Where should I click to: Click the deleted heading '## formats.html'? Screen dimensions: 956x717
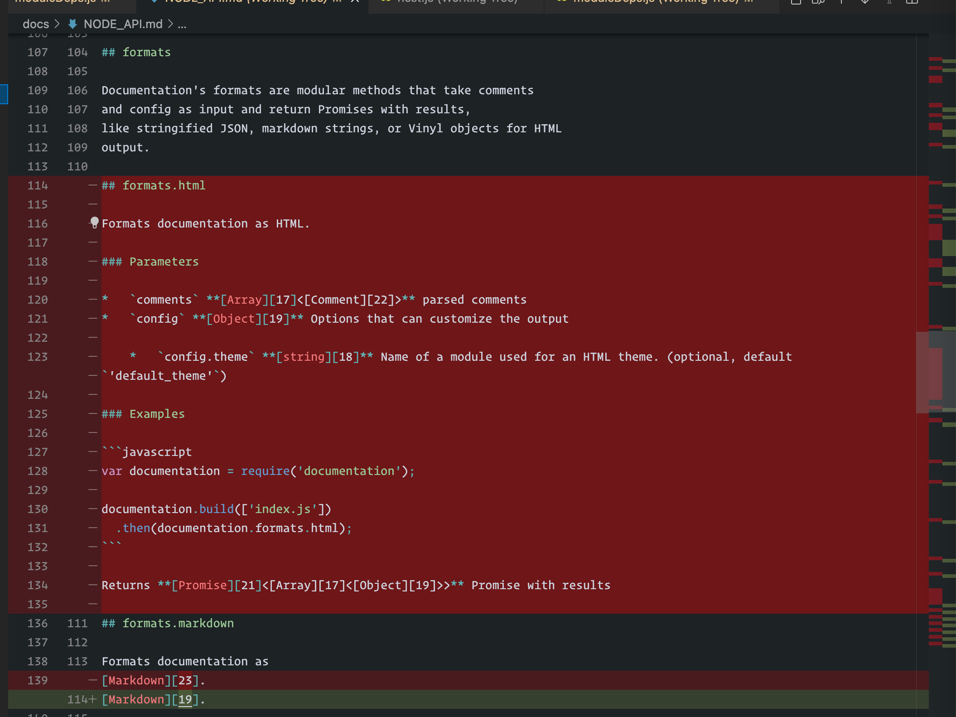pyautogui.click(x=154, y=185)
